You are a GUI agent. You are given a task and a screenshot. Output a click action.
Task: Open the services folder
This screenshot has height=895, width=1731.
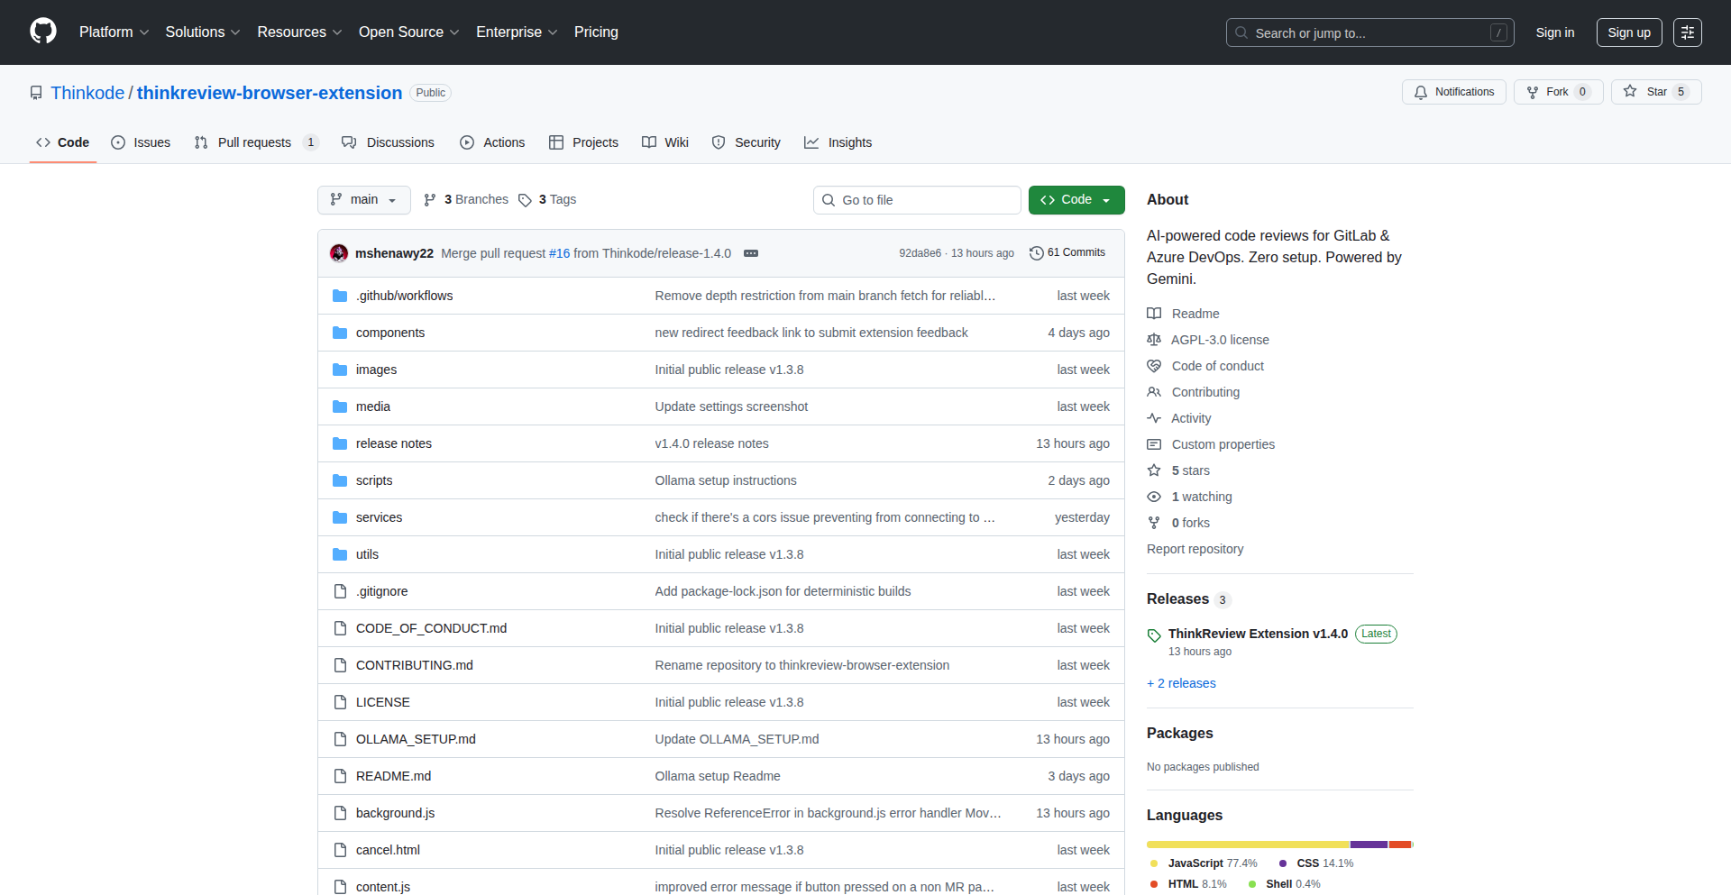(x=379, y=517)
